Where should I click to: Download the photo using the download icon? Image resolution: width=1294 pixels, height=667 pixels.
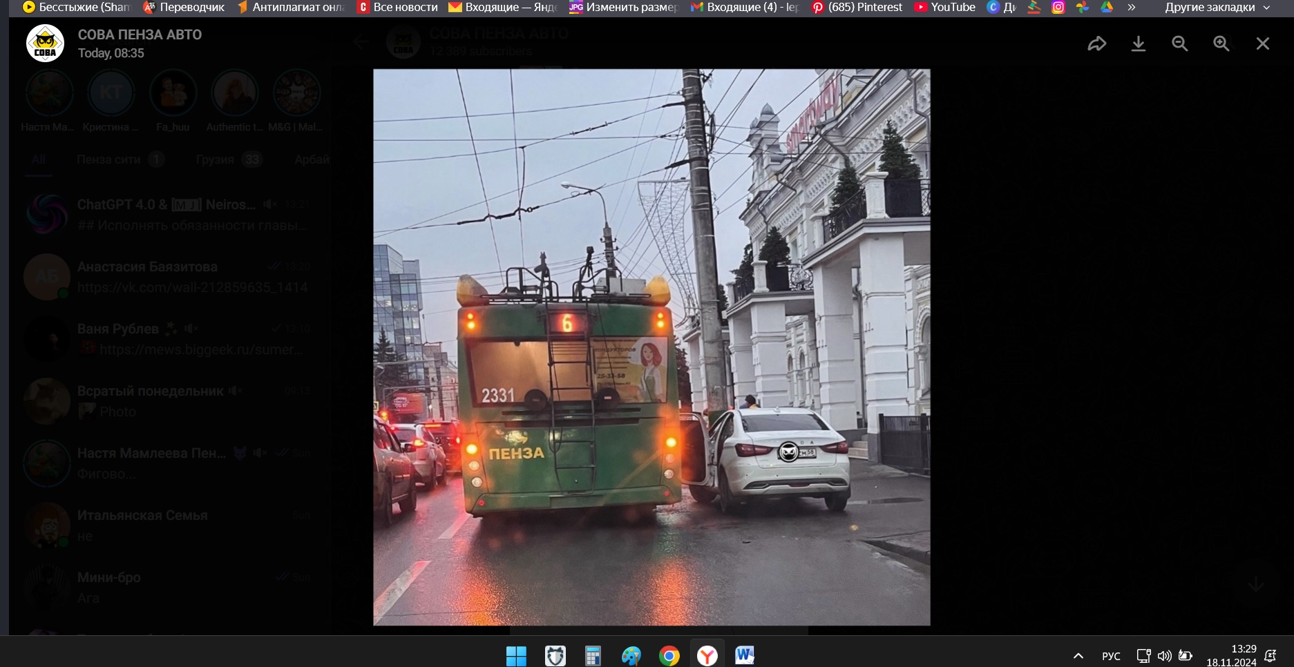(x=1138, y=44)
